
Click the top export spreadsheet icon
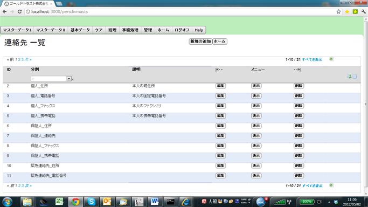point(331,59)
